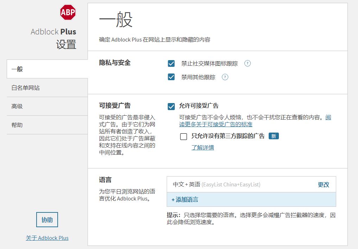The height and width of the screenshot is (249, 358).
Task: Click the Adblock Plus 设置 sidebar title
Action: (x=53, y=38)
